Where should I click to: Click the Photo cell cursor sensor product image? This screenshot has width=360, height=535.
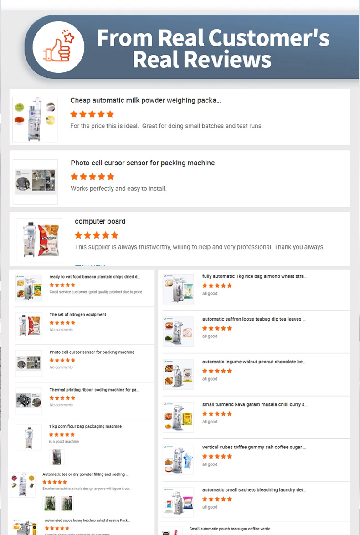[35, 182]
